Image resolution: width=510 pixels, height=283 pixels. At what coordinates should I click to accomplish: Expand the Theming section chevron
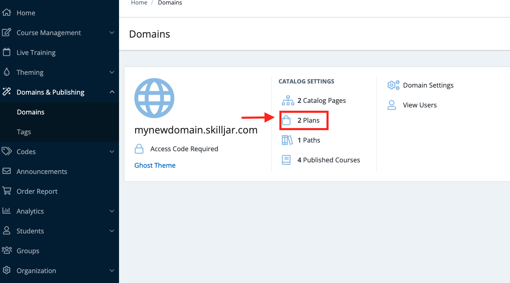pyautogui.click(x=112, y=72)
